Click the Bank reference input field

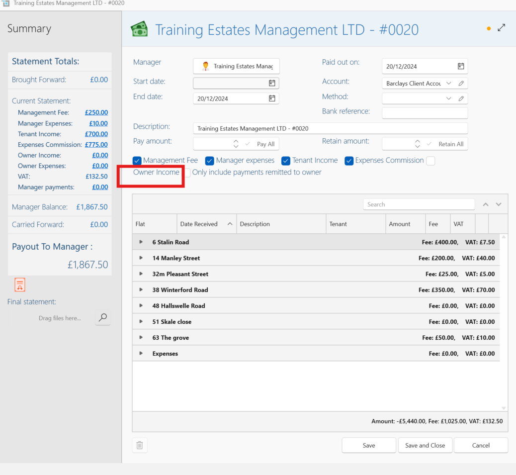pyautogui.click(x=425, y=113)
